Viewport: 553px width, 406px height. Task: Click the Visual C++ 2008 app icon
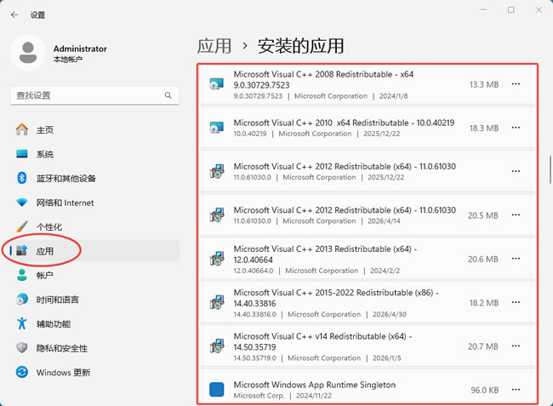[x=217, y=84]
